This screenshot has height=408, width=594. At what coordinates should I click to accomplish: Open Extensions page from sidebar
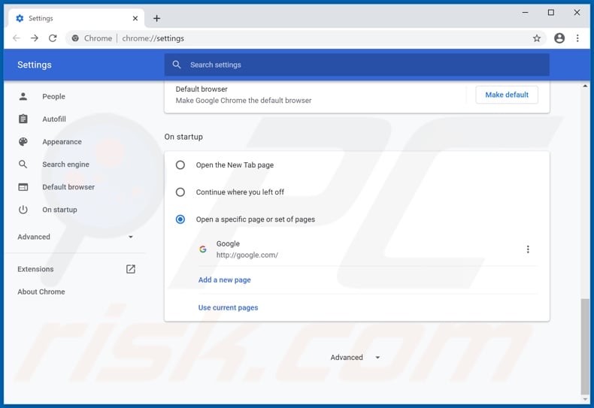(x=35, y=269)
